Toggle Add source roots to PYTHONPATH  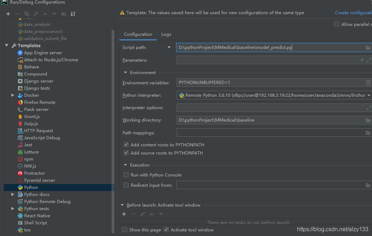click(x=126, y=153)
